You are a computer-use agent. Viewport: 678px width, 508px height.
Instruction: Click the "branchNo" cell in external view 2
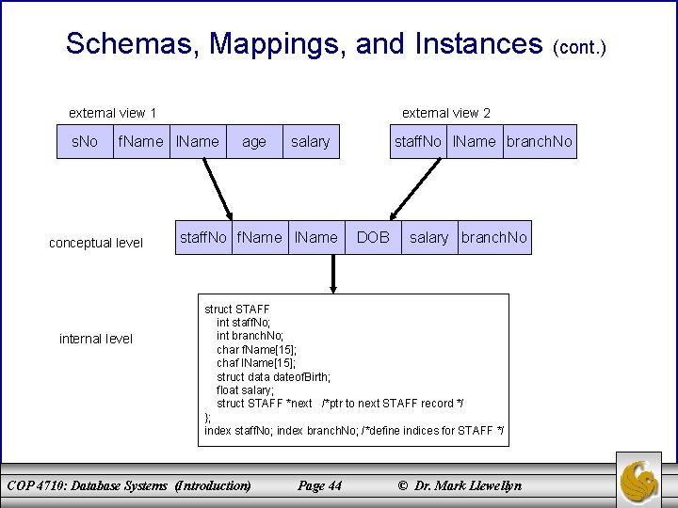pyautogui.click(x=541, y=142)
